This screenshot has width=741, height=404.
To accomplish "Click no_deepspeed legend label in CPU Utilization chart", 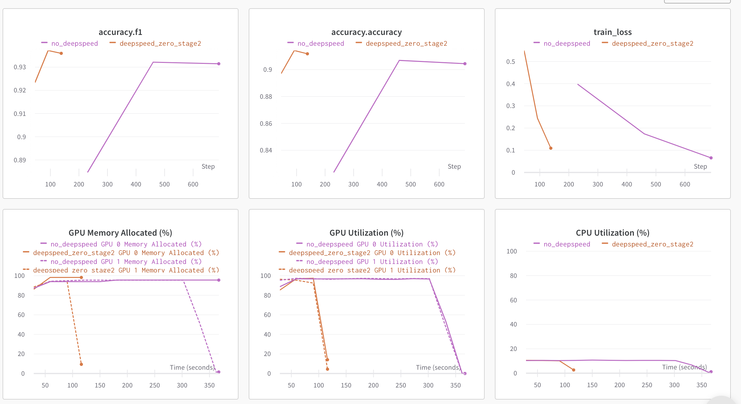I will (567, 244).
